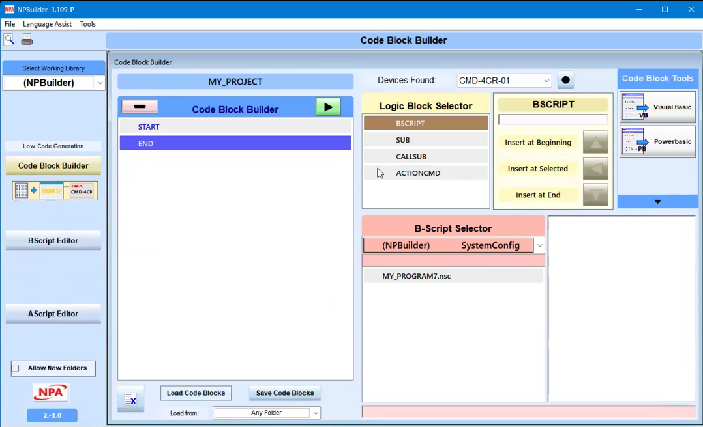Open the Powerbasic code block tool
The image size is (703, 427).
(x=658, y=141)
